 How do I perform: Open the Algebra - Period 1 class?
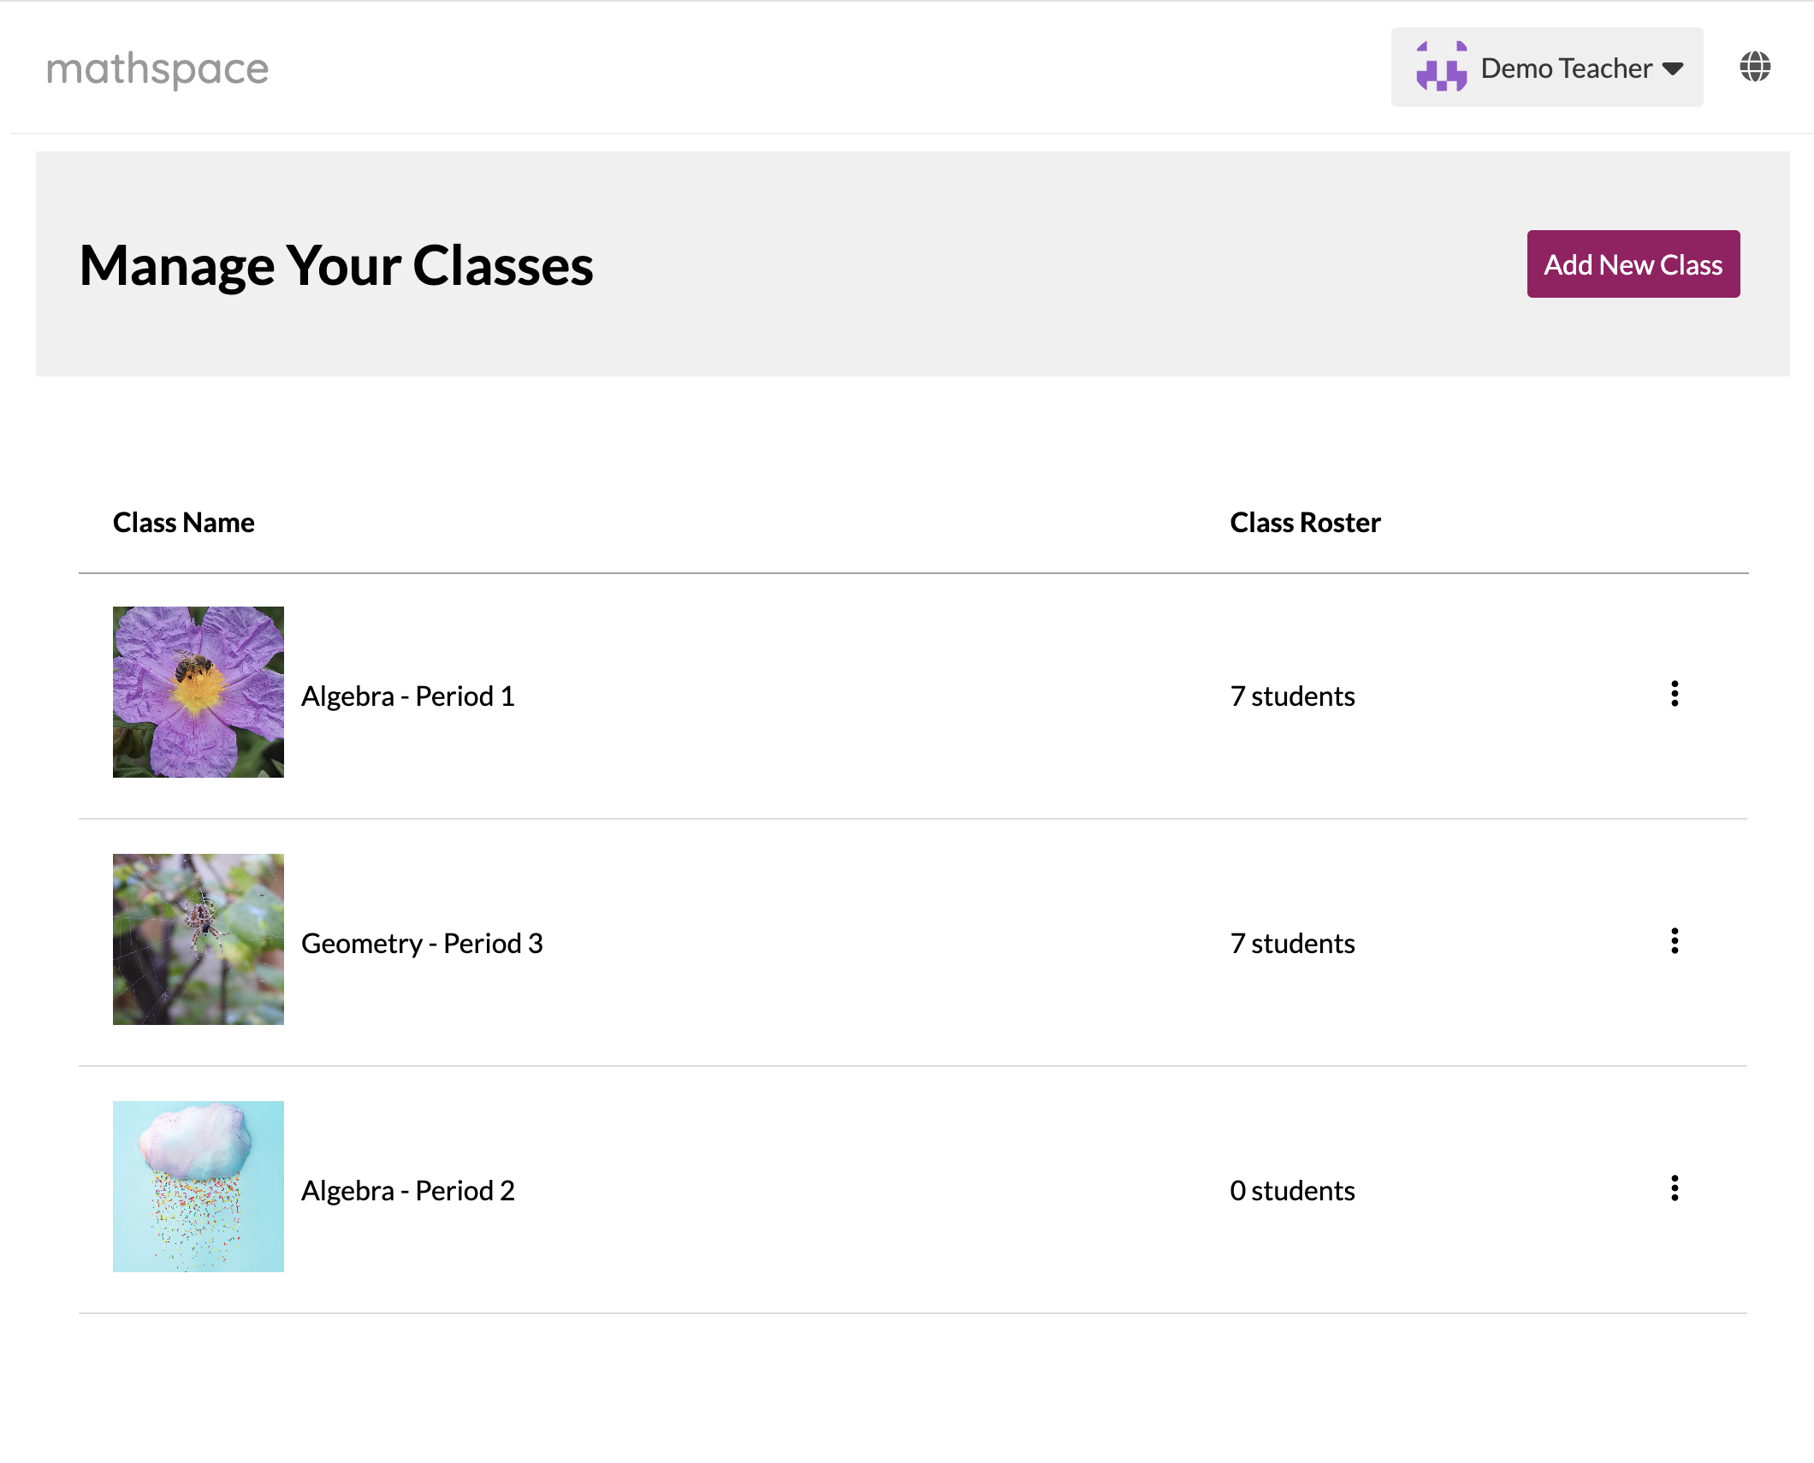click(x=408, y=696)
